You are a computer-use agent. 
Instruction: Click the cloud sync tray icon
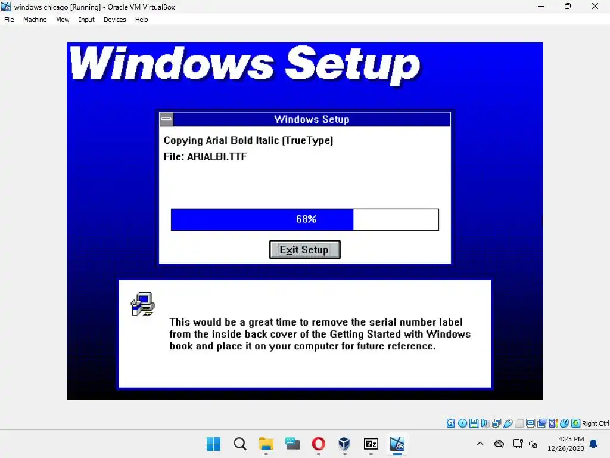pyautogui.click(x=499, y=444)
